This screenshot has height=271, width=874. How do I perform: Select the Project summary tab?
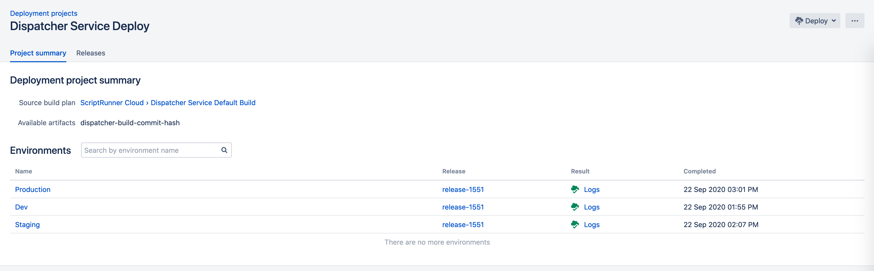pyautogui.click(x=38, y=53)
